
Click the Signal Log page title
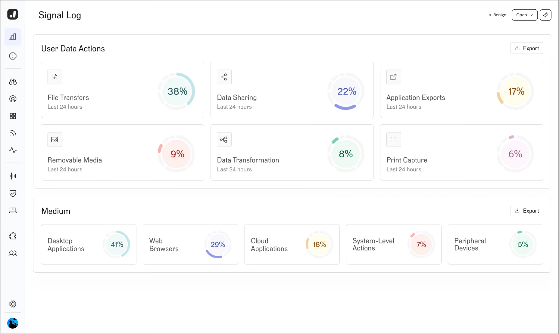[x=60, y=15]
